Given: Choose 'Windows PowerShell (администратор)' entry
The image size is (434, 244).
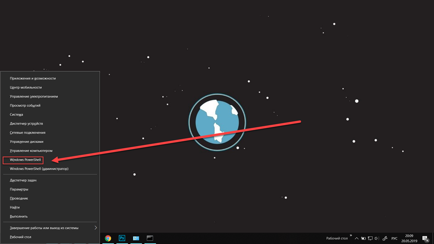Looking at the screenshot, I should [39, 169].
